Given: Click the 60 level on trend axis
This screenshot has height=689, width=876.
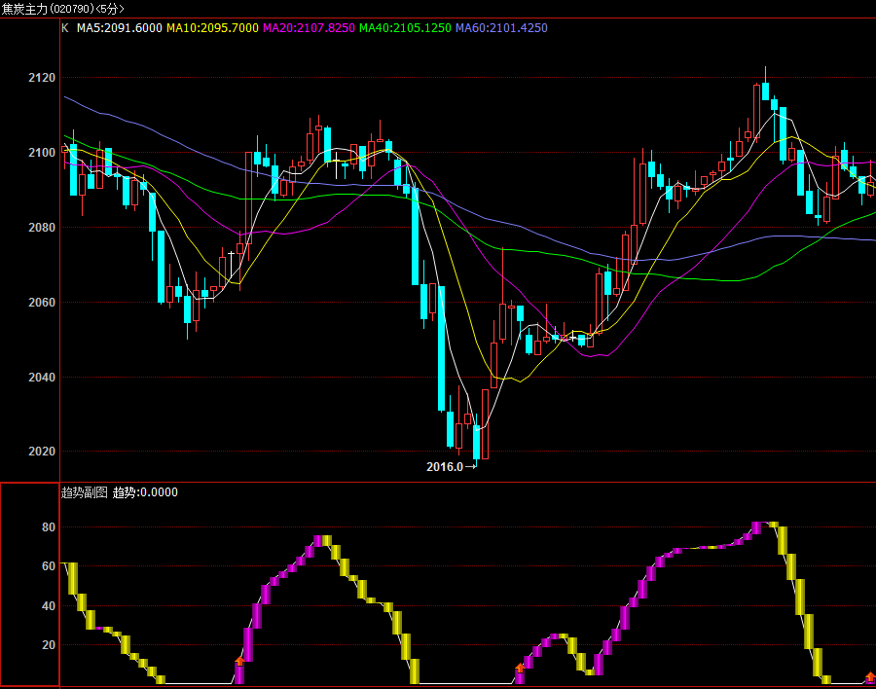Looking at the screenshot, I should (49, 566).
